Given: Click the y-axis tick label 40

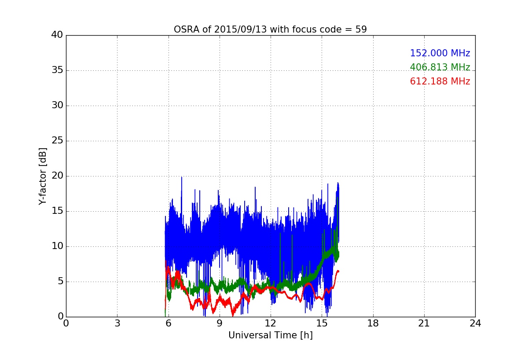Looking at the screenshot, I should tap(57, 35).
